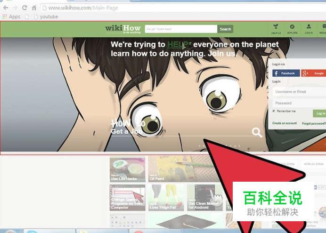The image size is (326, 233).
Task: Log in via Google button
Action: tap(314, 73)
